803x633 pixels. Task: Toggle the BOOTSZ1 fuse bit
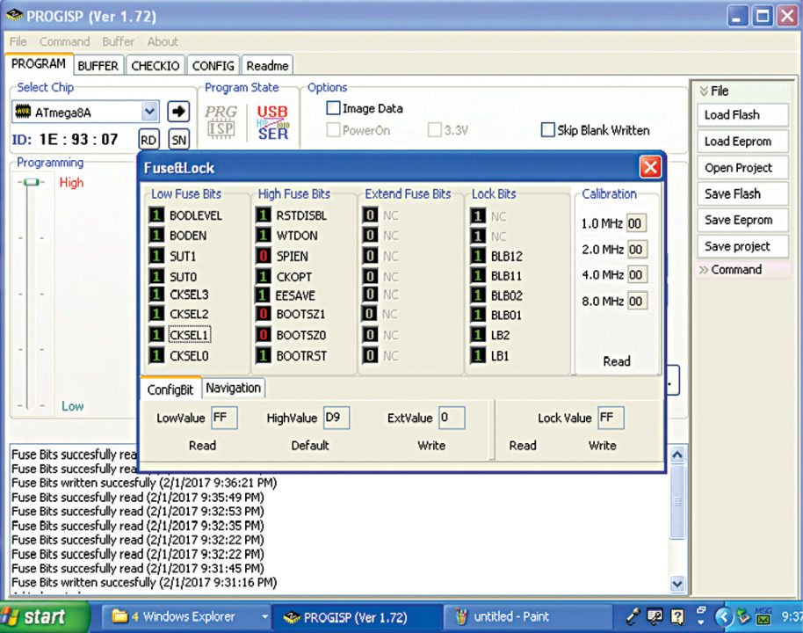pos(263,314)
